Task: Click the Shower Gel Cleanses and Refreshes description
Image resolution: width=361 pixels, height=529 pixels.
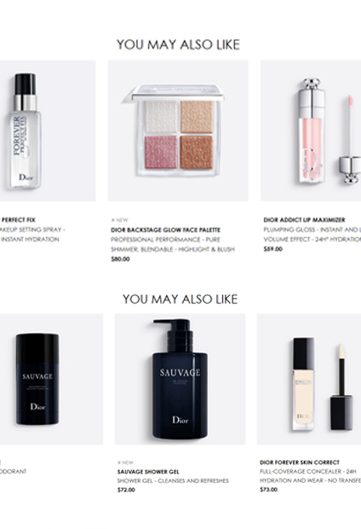Action: pyautogui.click(x=173, y=480)
